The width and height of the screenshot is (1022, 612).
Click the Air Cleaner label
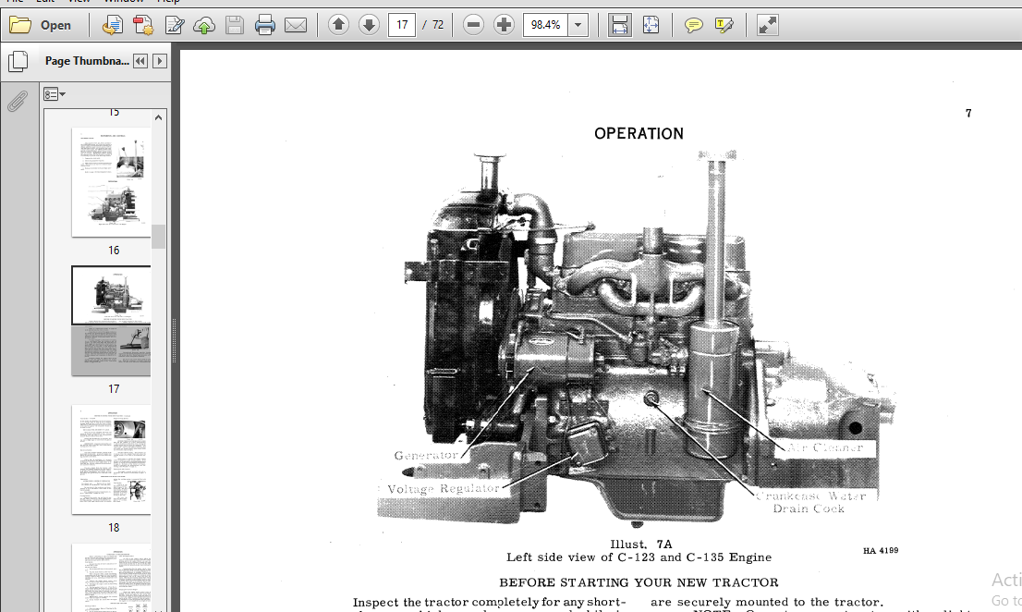pos(825,447)
